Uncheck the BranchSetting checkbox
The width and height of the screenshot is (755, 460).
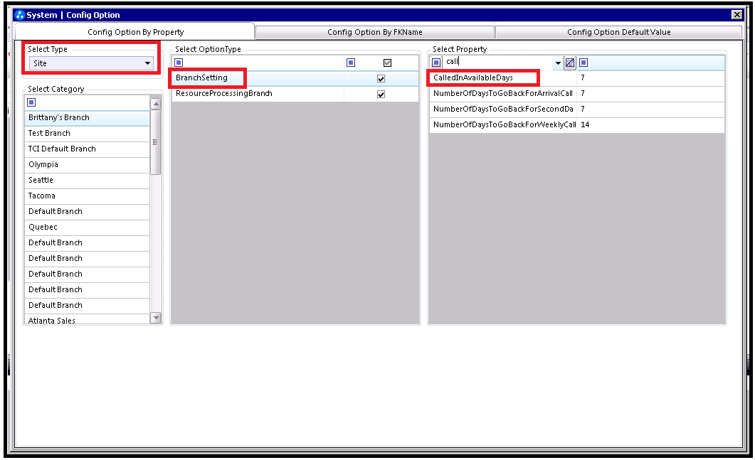[x=381, y=78]
